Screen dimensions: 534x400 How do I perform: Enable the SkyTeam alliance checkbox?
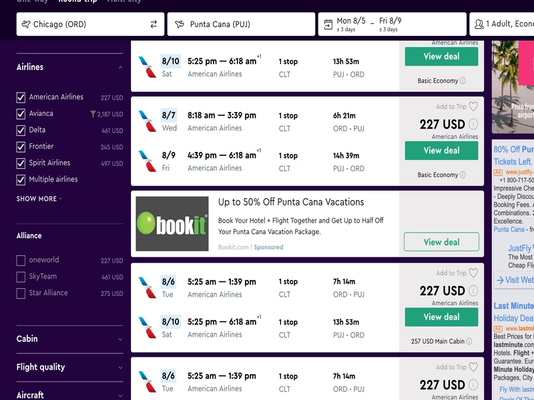[x=21, y=277]
